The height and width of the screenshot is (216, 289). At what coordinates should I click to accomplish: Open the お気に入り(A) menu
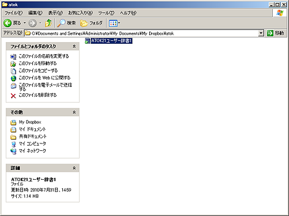[x=80, y=13]
